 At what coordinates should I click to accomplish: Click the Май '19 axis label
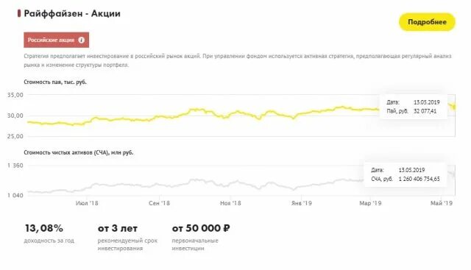[442, 203]
